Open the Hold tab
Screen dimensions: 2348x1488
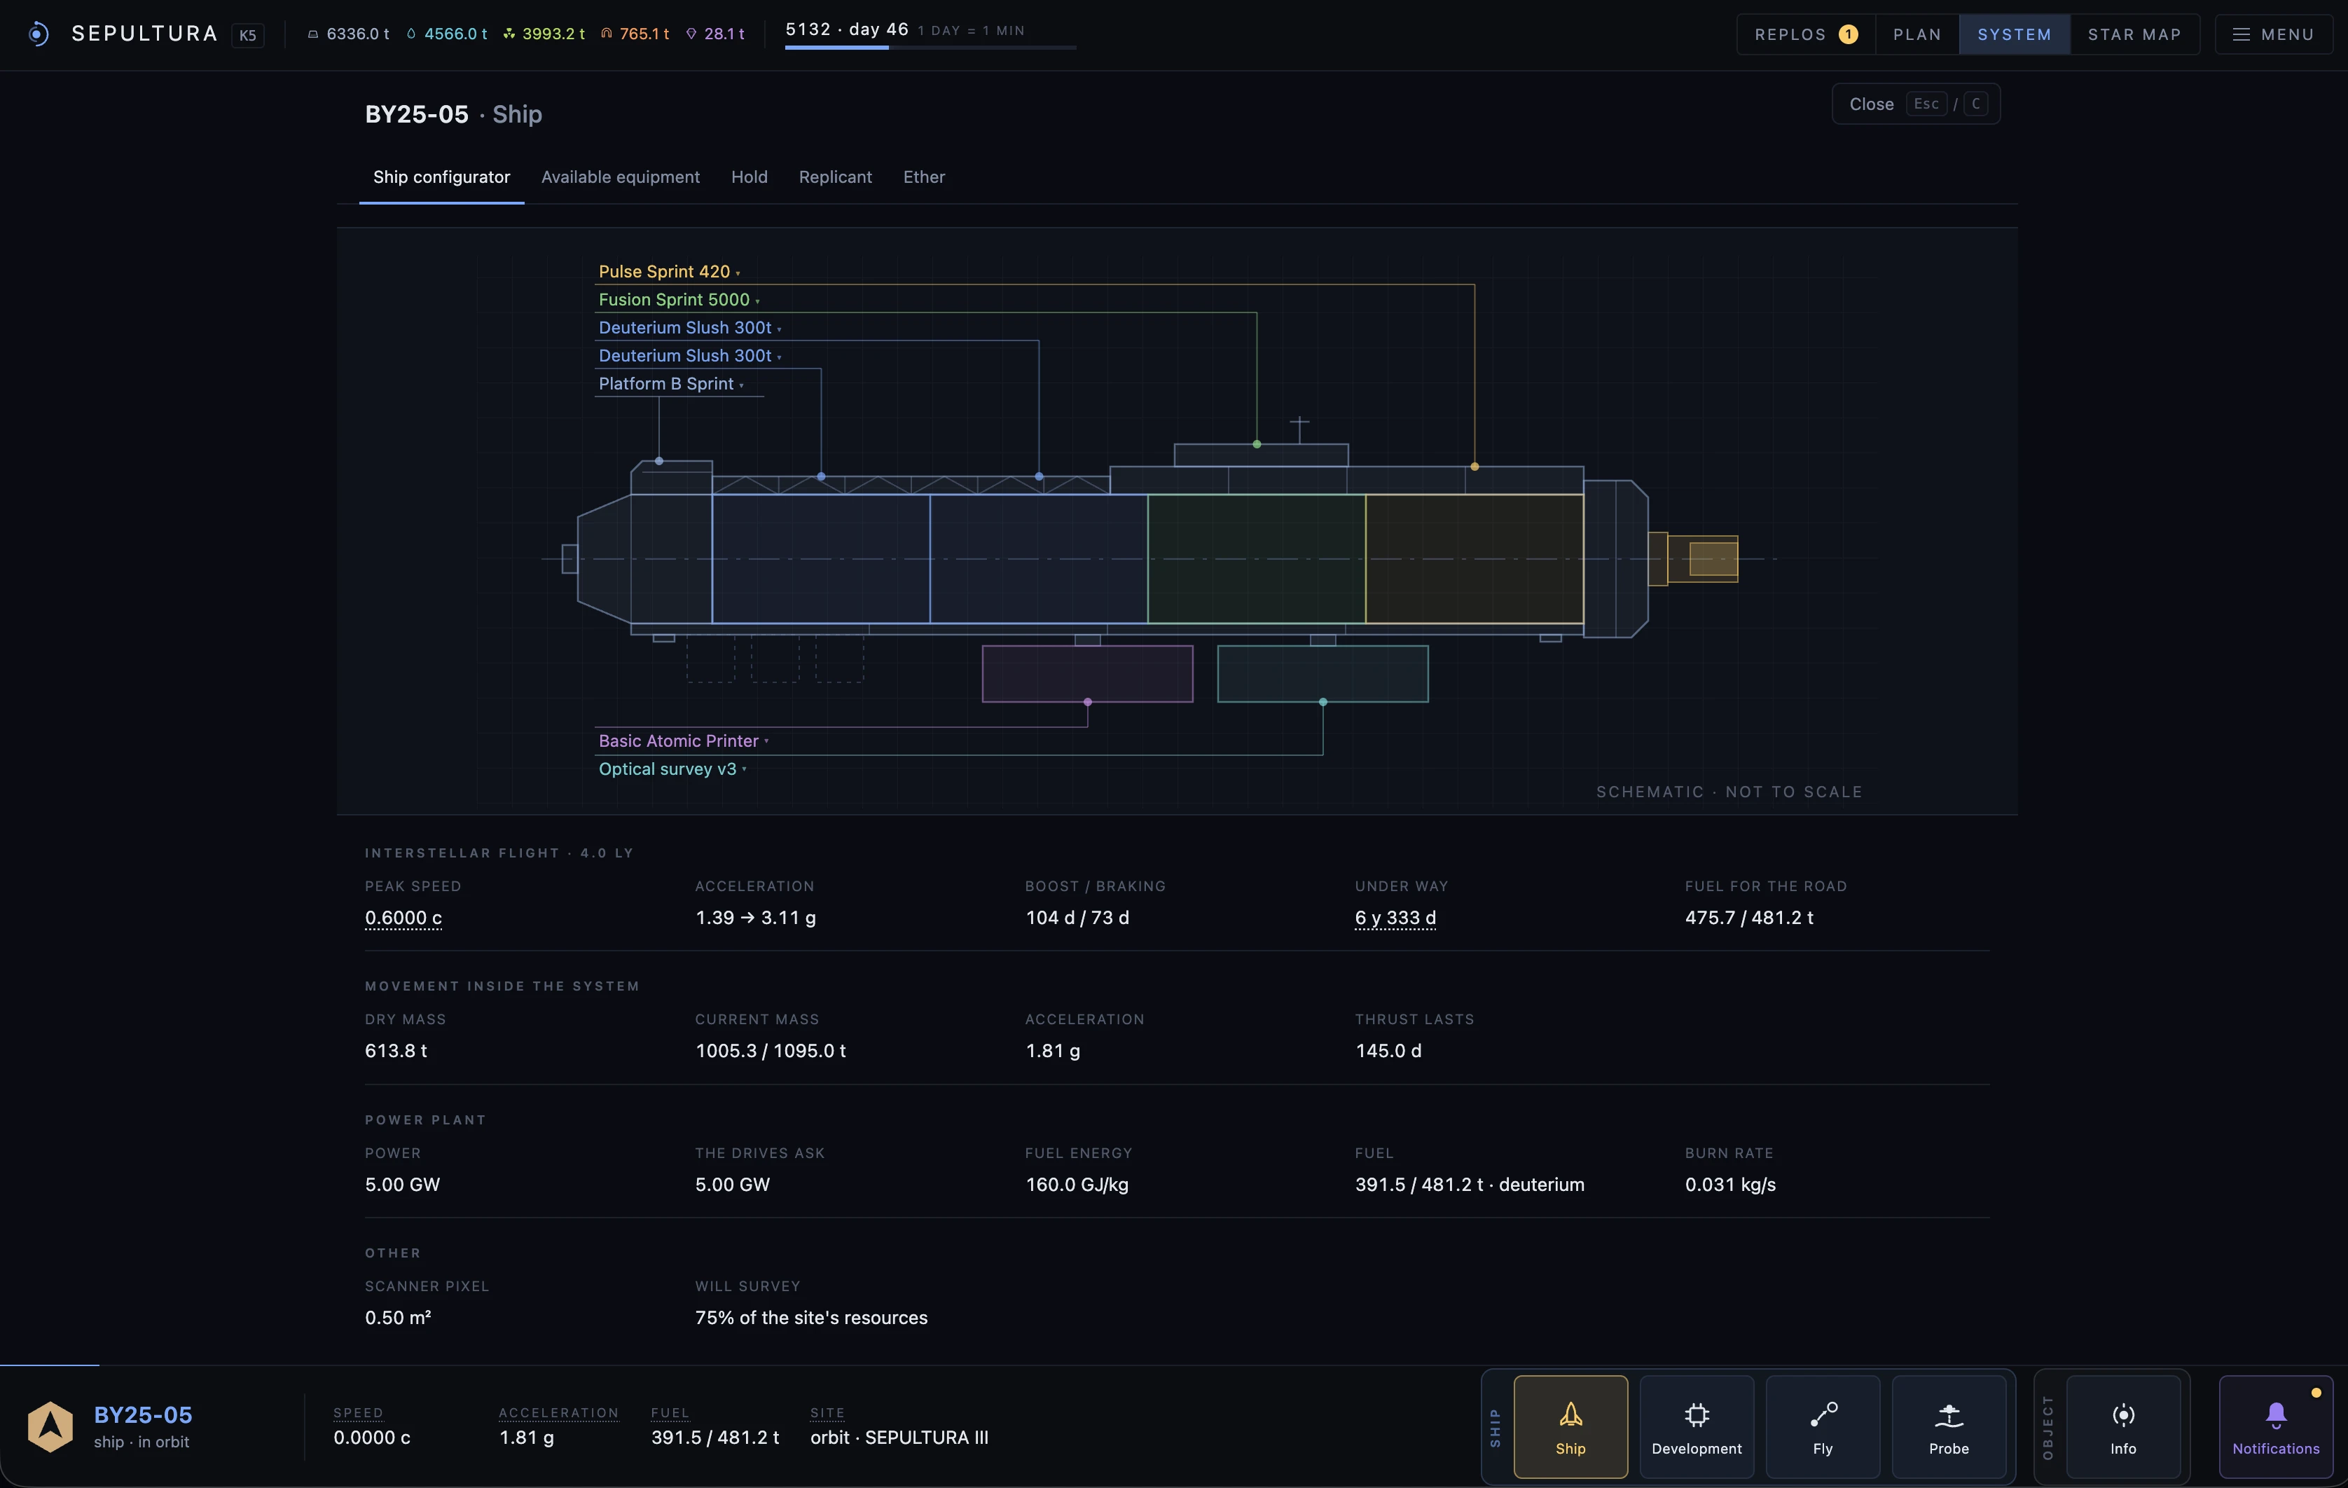749,177
